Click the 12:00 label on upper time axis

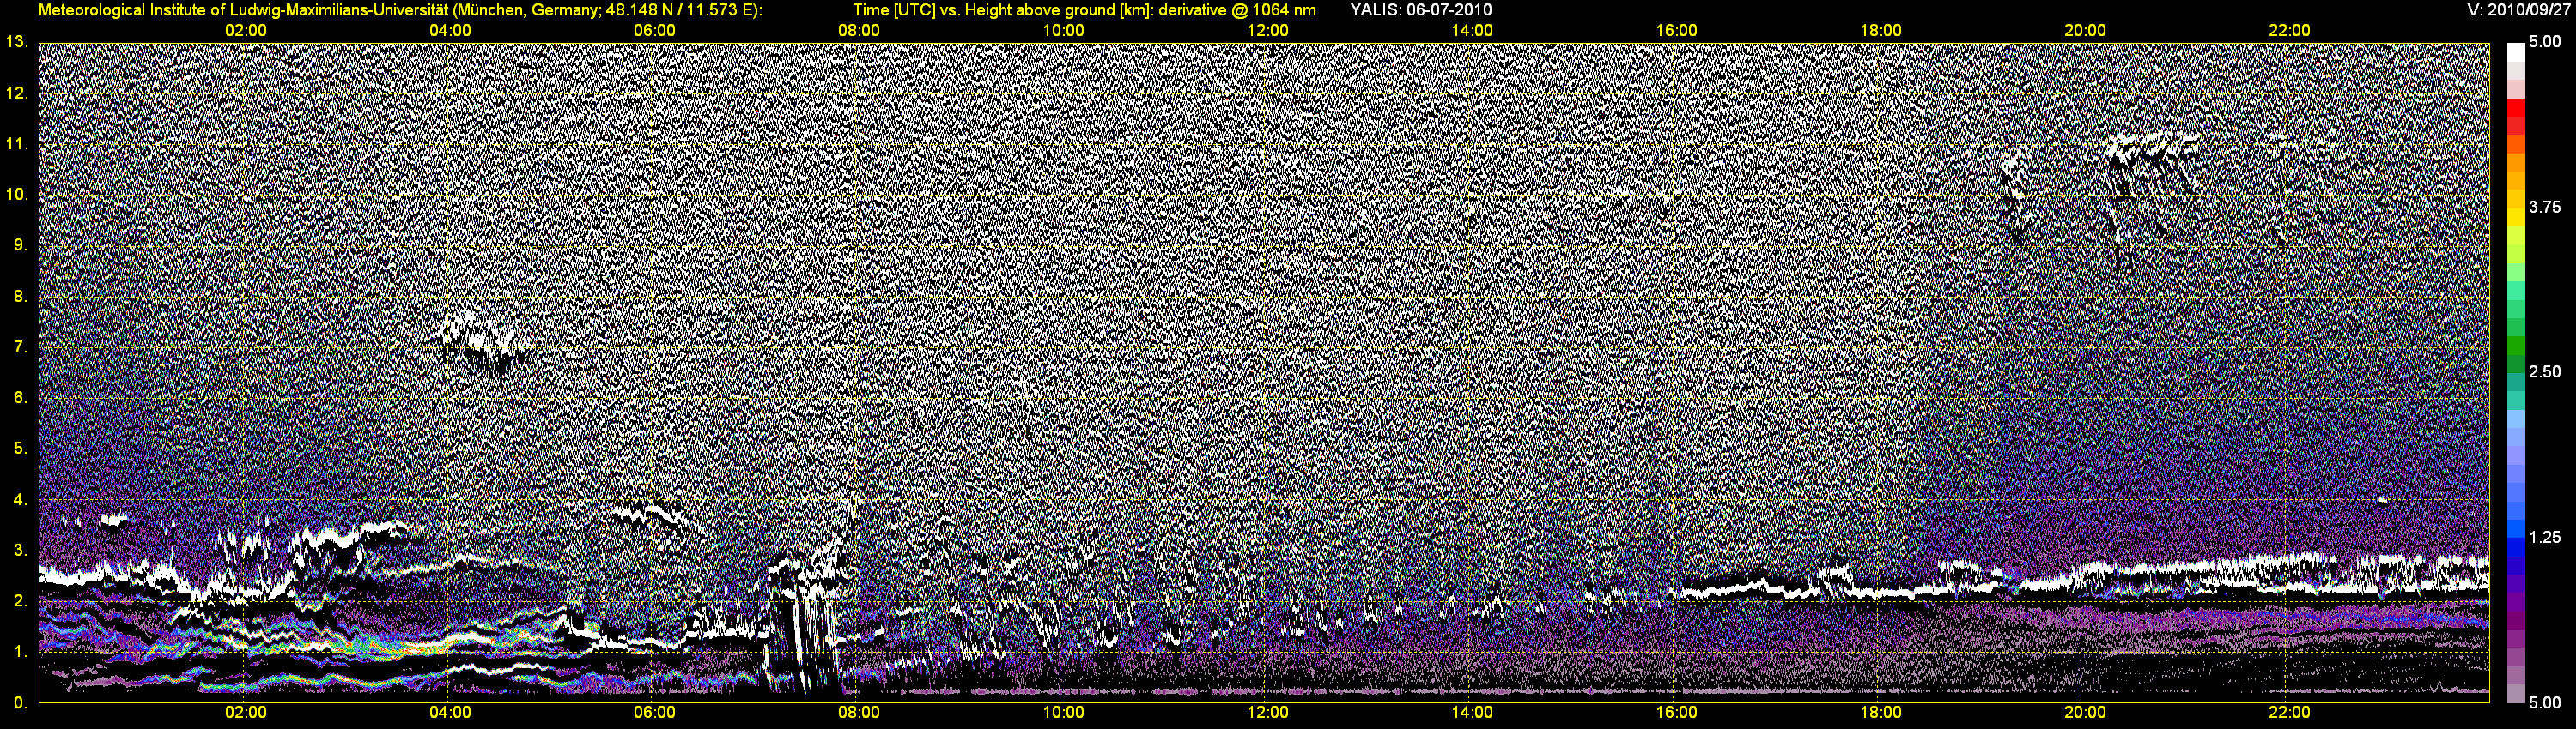click(1267, 31)
